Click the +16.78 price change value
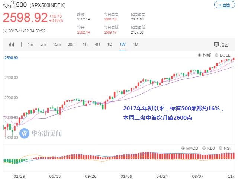241x180 pixels. click(55, 16)
